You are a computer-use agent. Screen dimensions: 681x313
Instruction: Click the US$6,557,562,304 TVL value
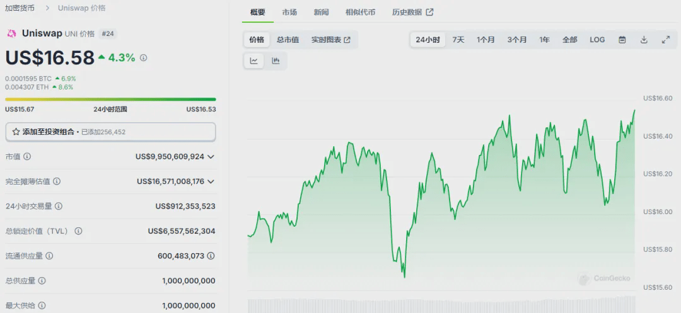coord(182,231)
